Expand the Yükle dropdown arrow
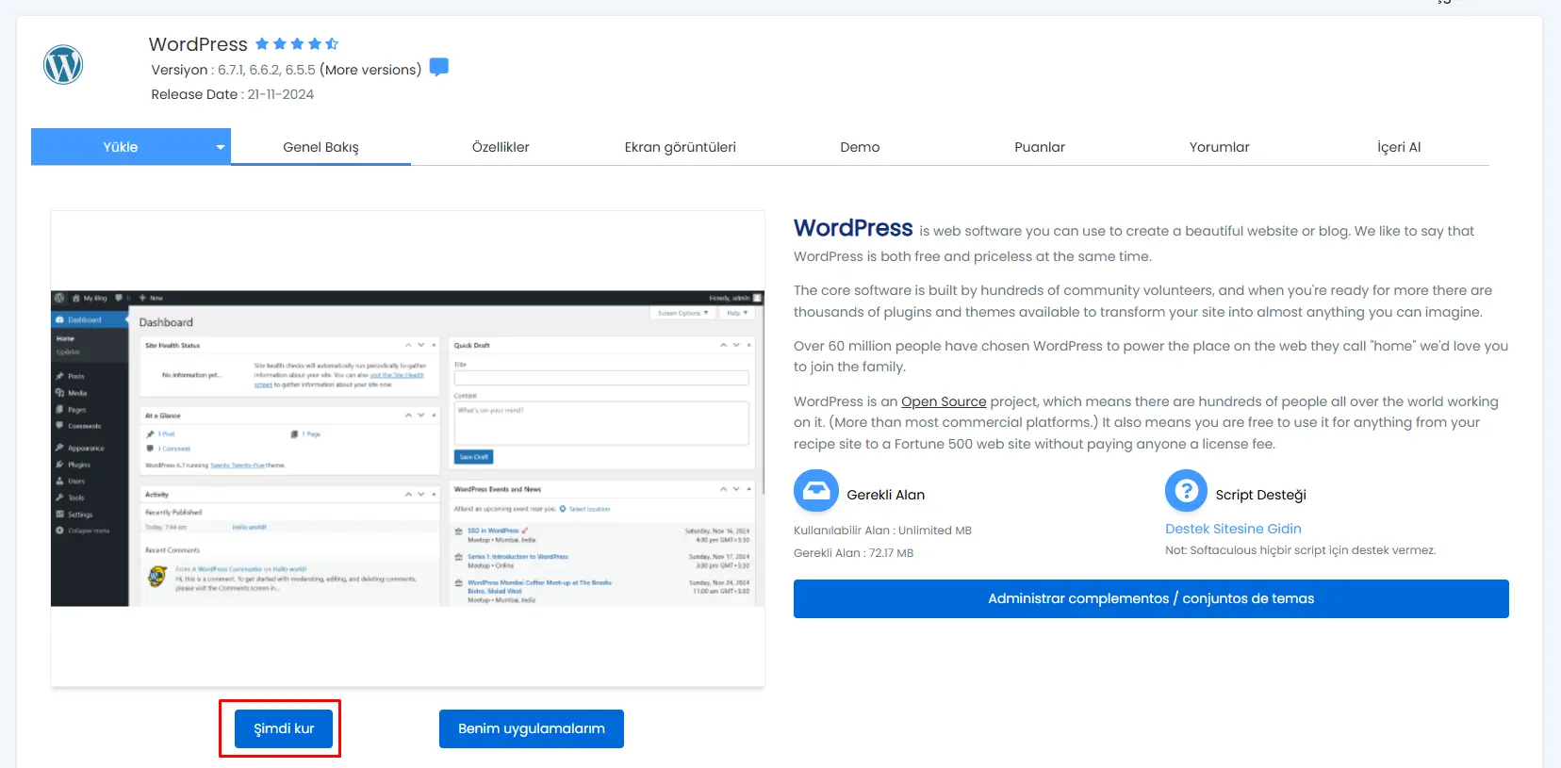Image resolution: width=1561 pixels, height=768 pixels. point(220,147)
